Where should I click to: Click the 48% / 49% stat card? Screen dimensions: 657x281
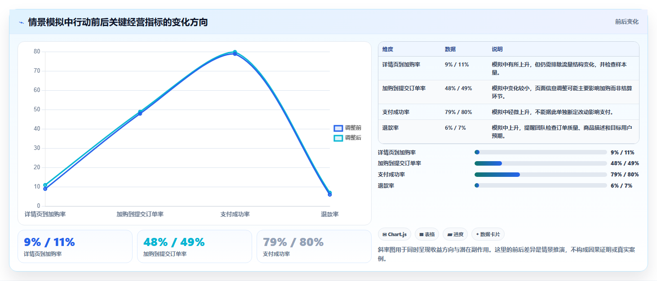click(195, 246)
